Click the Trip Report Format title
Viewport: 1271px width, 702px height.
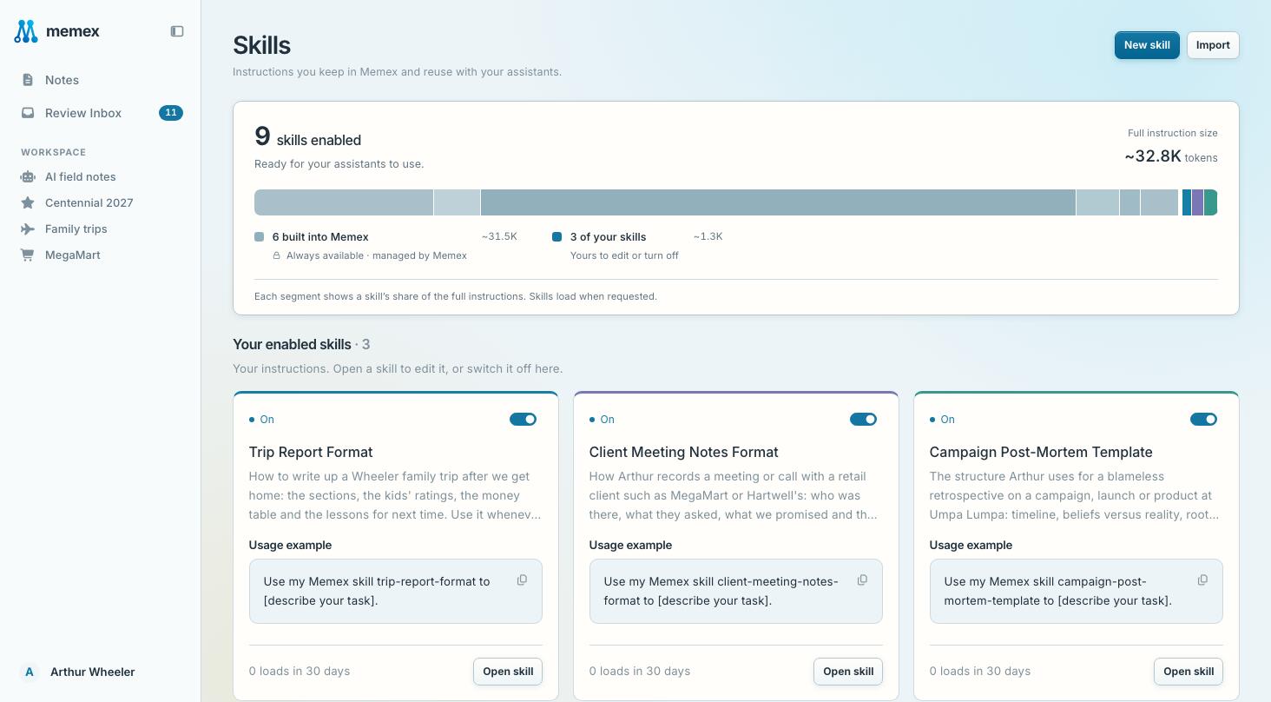pyautogui.click(x=311, y=452)
